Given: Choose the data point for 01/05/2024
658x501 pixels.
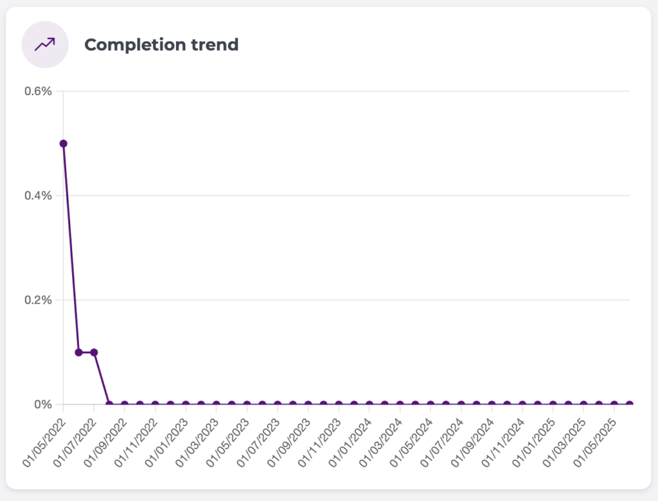Looking at the screenshot, I should click(x=431, y=405).
